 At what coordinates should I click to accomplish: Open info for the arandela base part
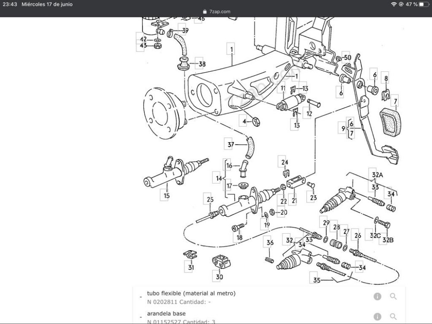377,317
